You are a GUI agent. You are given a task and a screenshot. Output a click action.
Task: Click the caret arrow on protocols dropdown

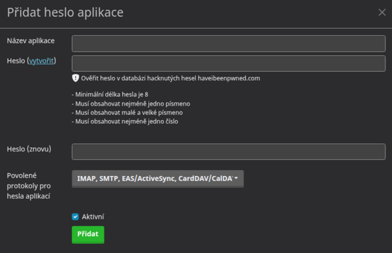tap(237, 178)
